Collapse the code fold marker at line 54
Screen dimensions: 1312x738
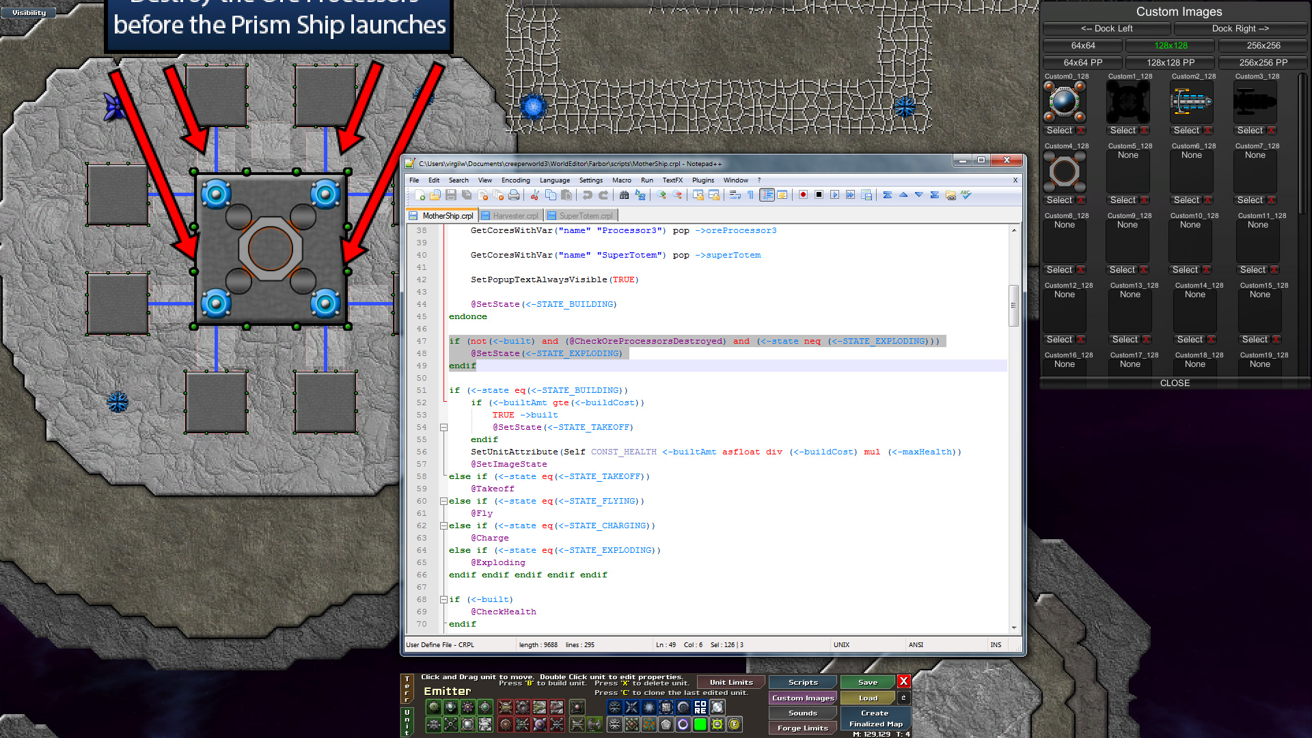[443, 427]
